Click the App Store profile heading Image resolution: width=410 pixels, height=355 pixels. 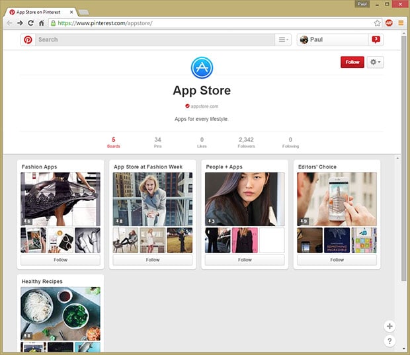202,91
